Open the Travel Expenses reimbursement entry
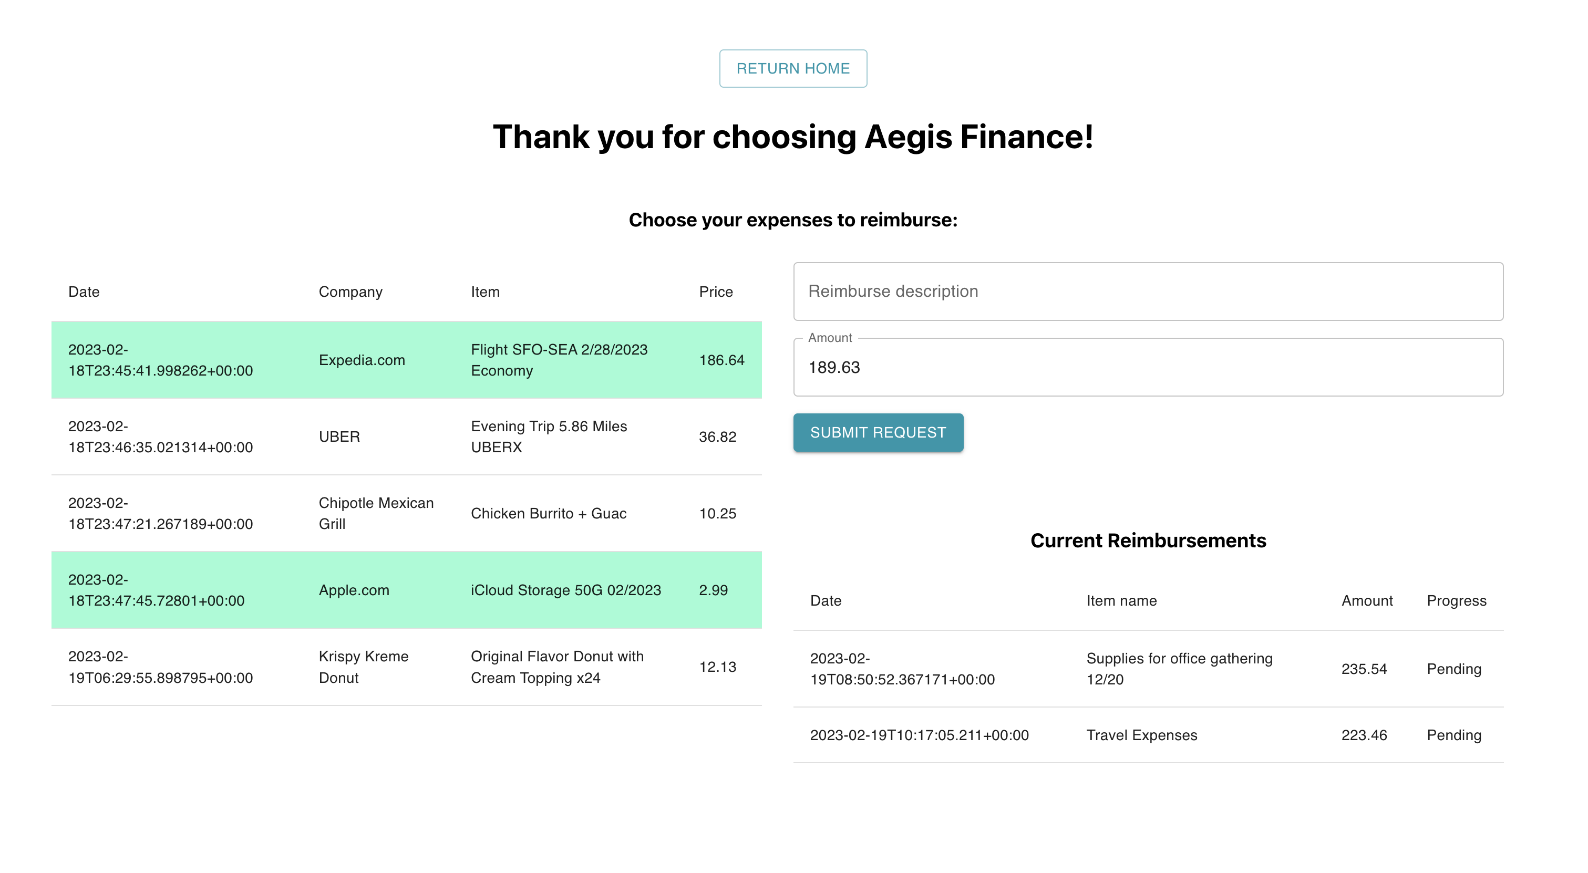This screenshot has height=873, width=1588. [1141, 735]
